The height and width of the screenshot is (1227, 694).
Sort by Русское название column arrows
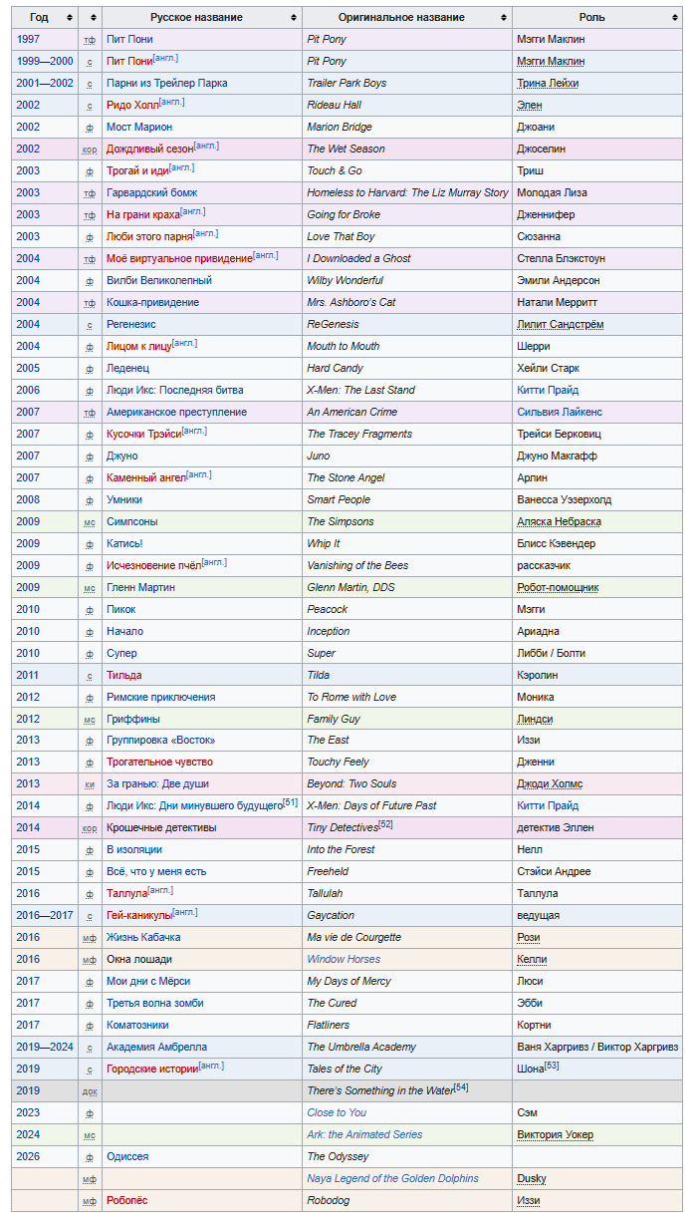coord(294,18)
